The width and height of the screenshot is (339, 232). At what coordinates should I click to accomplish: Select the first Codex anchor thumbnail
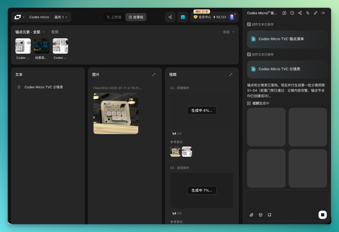23,46
